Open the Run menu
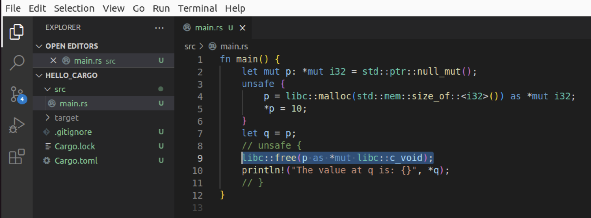 pyautogui.click(x=161, y=8)
